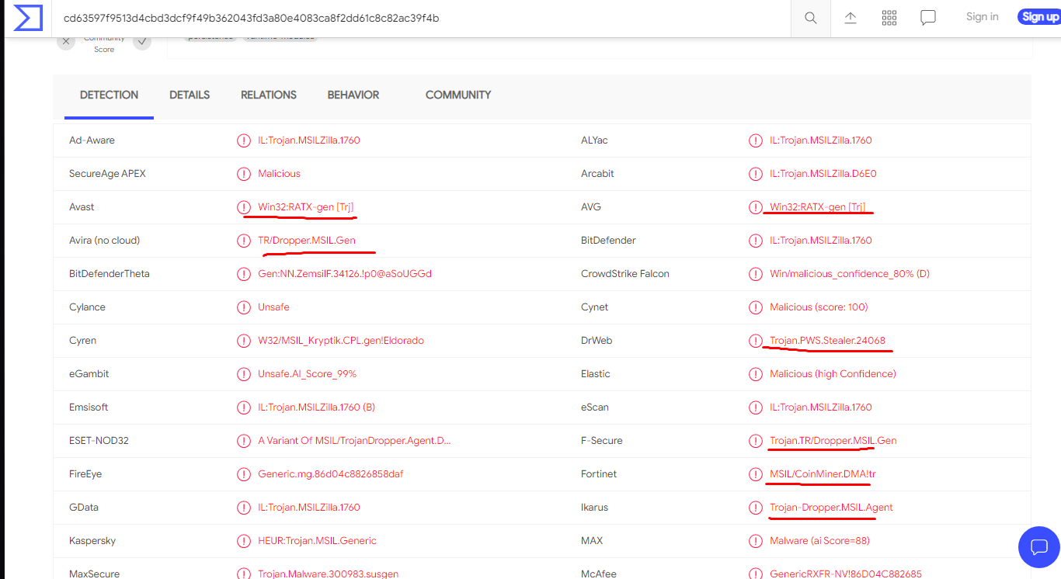Viewport: 1061px width, 579px height.
Task: Click the alert icon in DrWeb row
Action: coord(755,341)
